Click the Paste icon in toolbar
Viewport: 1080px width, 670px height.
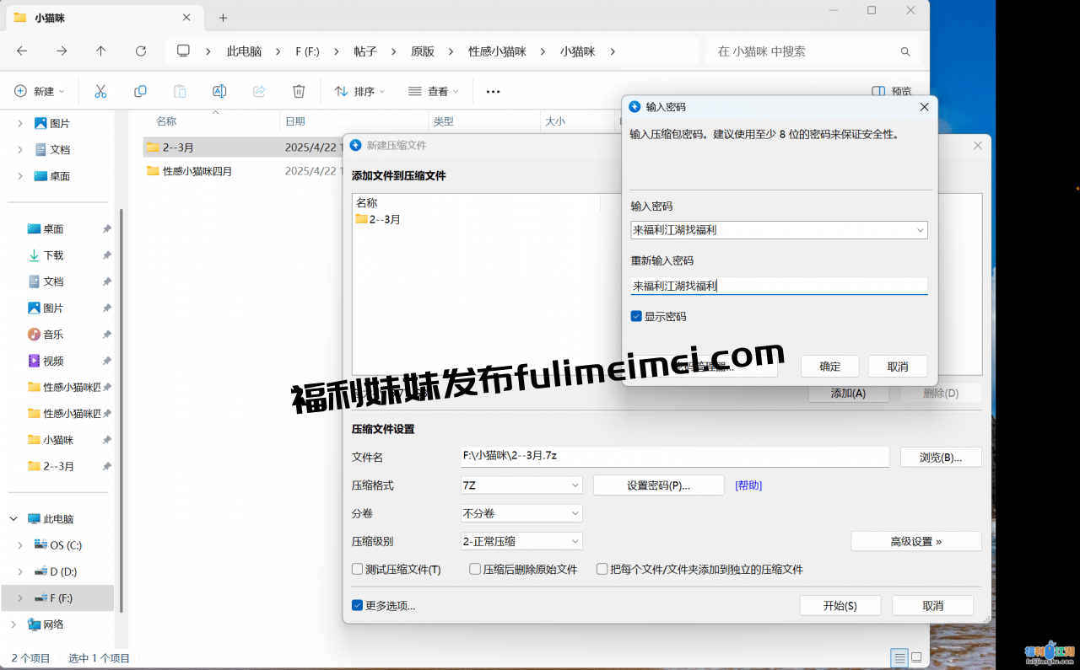pyautogui.click(x=180, y=91)
